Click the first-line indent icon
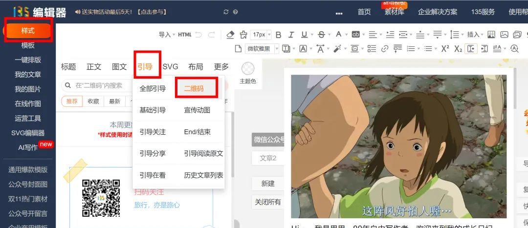528x228 pixels. (x=390, y=34)
